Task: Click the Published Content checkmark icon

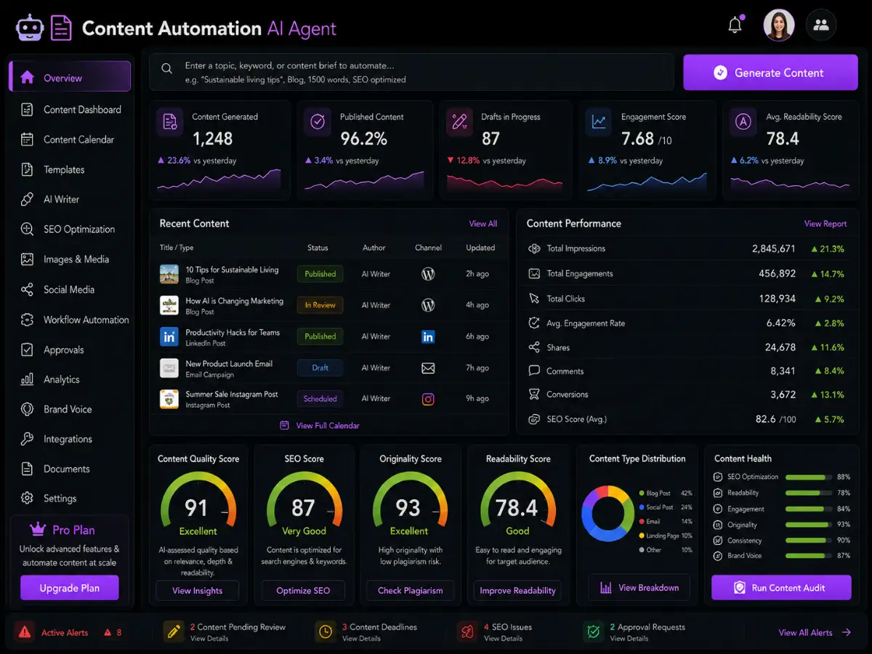Action: coord(318,122)
